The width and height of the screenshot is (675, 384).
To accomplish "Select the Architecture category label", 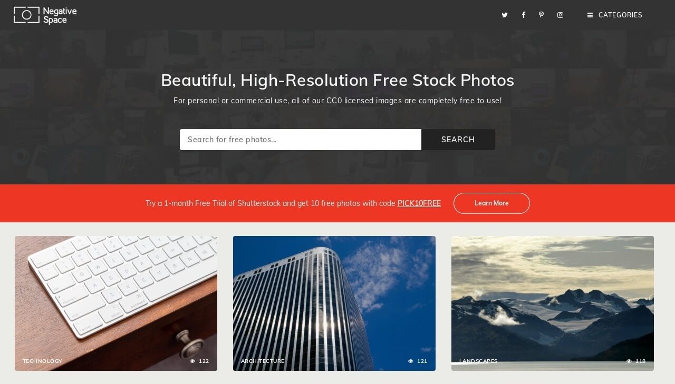I will 263,361.
